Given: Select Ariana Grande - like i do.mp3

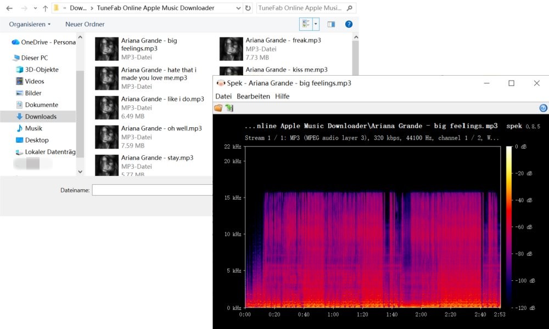Looking at the screenshot, I should pos(150,107).
